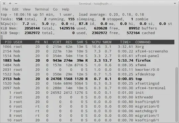Open the Edit menu
This screenshot has height=123, width=179.
coord(15,9)
